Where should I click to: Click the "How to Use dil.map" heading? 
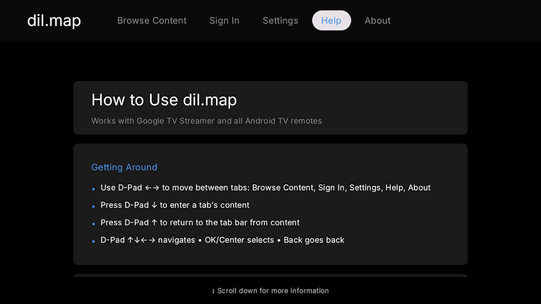(x=164, y=100)
